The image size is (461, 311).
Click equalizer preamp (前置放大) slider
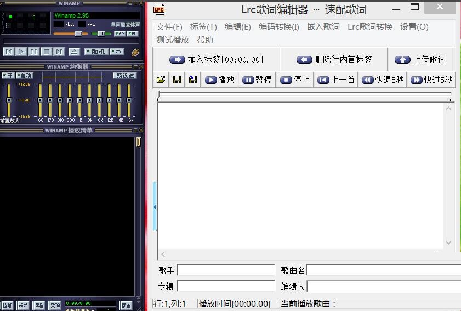tap(9, 100)
